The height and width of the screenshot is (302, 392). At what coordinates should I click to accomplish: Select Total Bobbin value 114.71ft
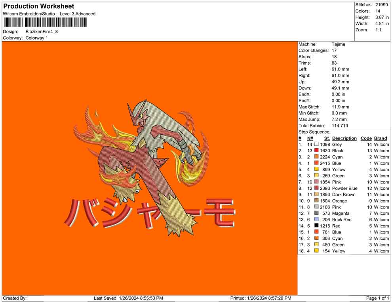[x=340, y=125]
